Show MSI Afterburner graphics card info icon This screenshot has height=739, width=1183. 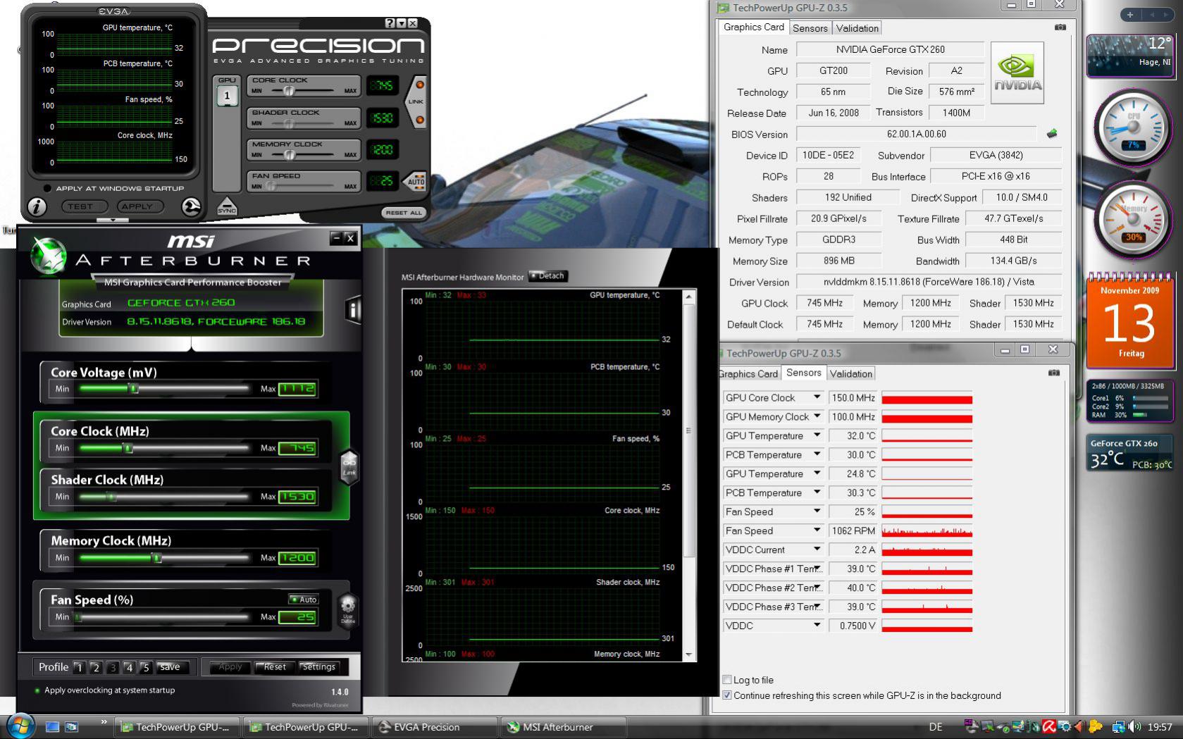point(353,310)
